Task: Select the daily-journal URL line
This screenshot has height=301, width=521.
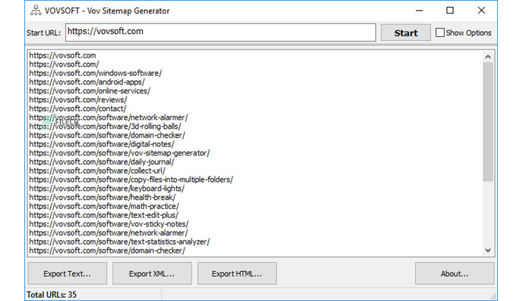Action: pos(102,162)
